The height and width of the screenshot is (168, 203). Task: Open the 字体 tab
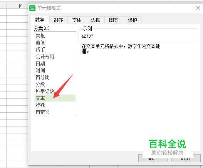click(x=77, y=20)
